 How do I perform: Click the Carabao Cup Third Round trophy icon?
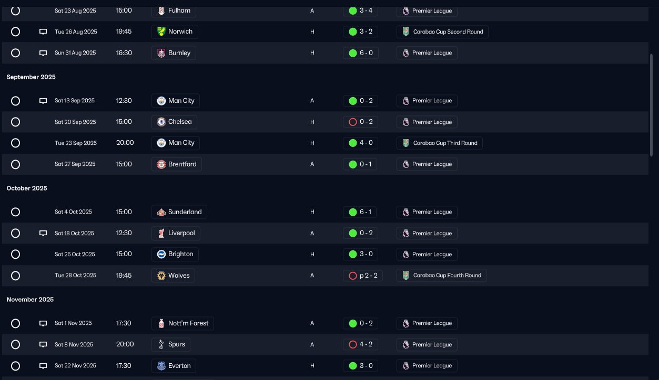tap(405, 143)
